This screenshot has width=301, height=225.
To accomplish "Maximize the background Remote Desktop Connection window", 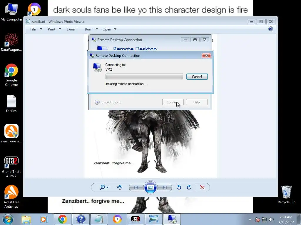I will 195,40.
